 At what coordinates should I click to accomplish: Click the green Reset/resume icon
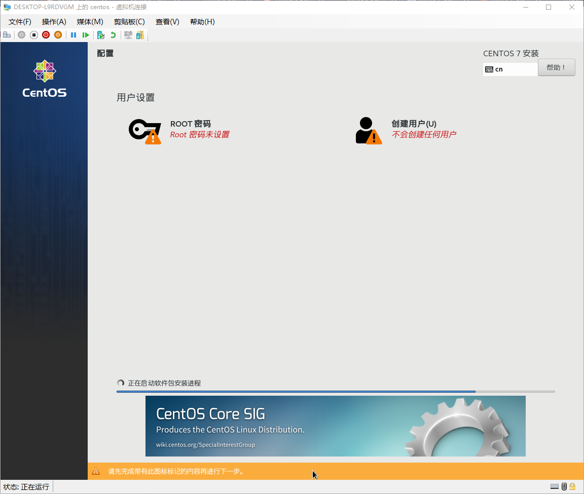pyautogui.click(x=86, y=35)
